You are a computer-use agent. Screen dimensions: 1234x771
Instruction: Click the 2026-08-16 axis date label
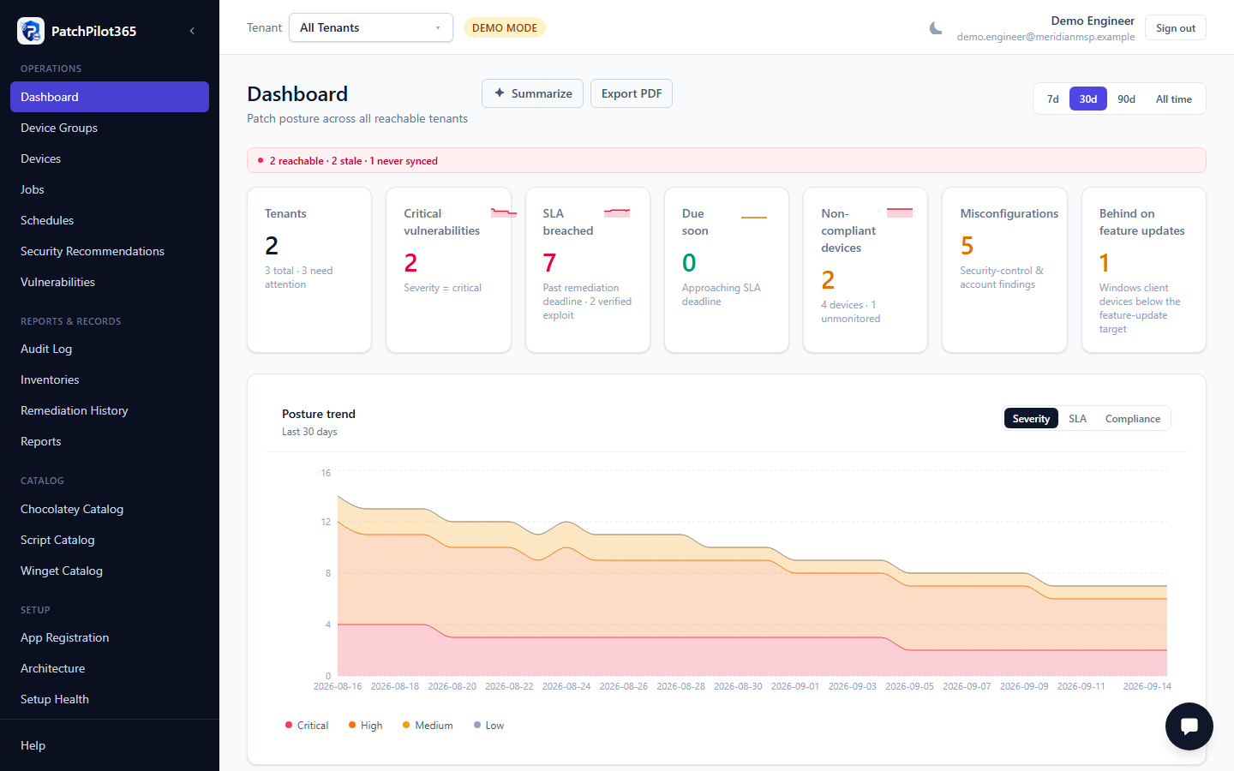point(338,686)
